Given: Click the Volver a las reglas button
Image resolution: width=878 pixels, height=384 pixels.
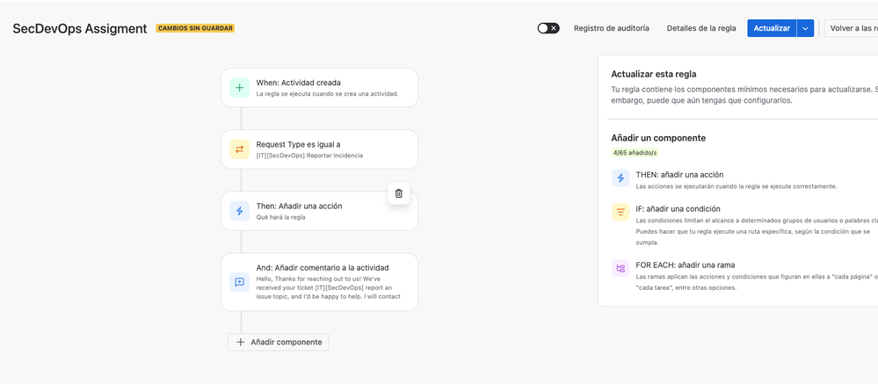Looking at the screenshot, I should pos(851,28).
